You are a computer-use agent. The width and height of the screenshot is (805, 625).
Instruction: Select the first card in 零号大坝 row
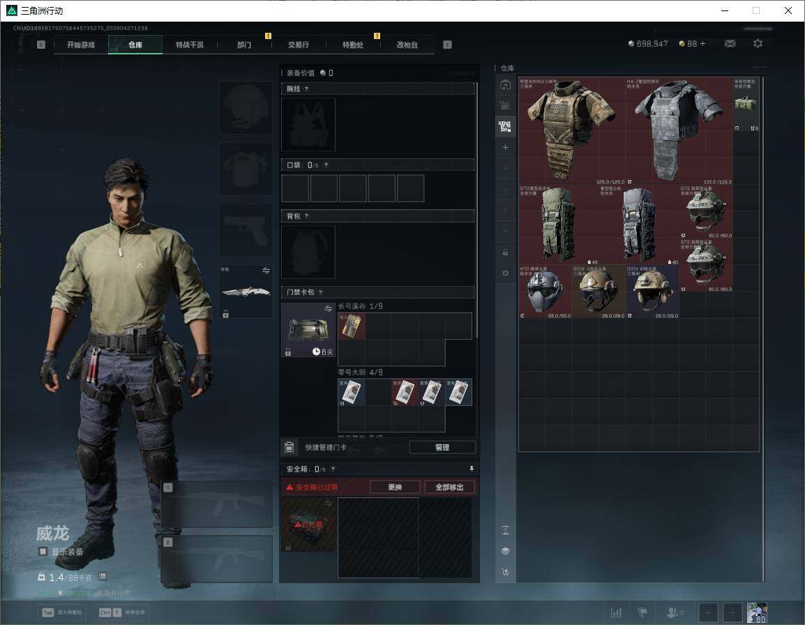click(352, 392)
